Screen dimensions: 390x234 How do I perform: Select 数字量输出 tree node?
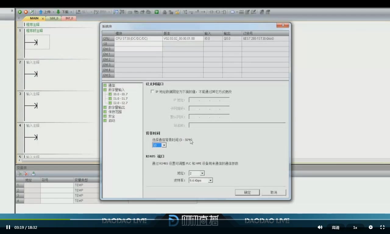pyautogui.click(x=116, y=107)
